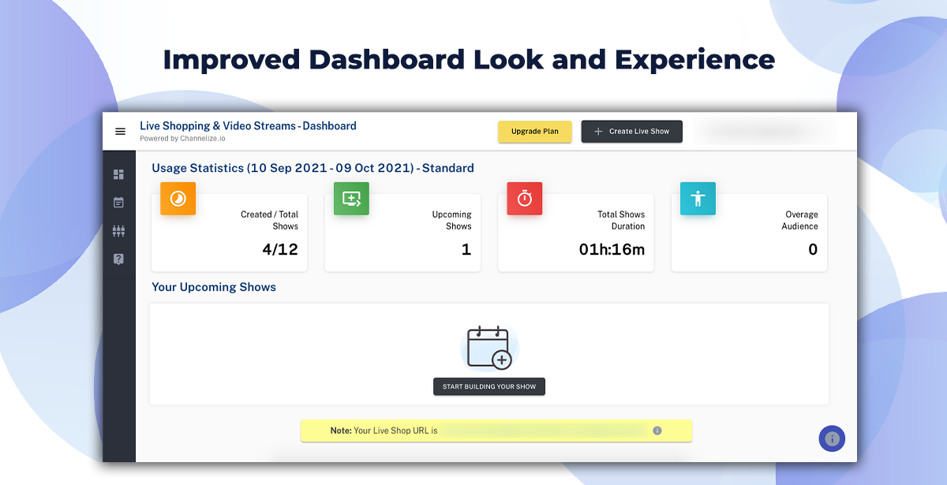
Task: Click the Your Upcoming Shows heading
Action: [214, 287]
